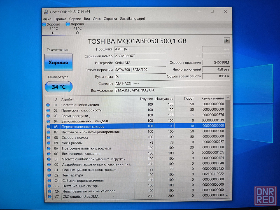Open the Язык(Language) menu

click(132, 18)
